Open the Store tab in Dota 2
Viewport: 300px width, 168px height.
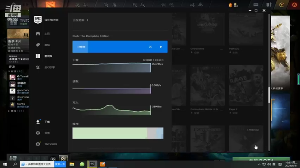pyautogui.click(x=110, y=5)
